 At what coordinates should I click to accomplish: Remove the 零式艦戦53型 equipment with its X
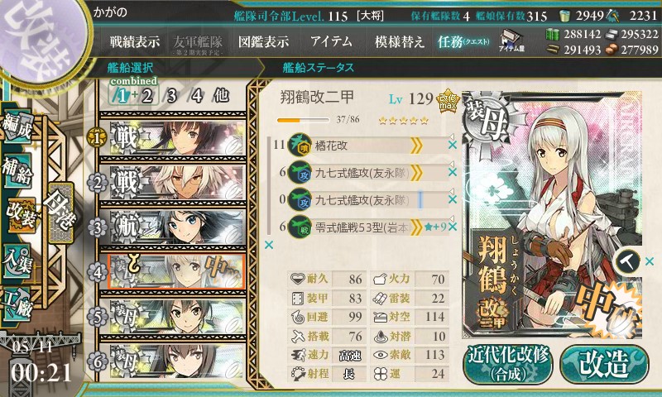coord(453,227)
